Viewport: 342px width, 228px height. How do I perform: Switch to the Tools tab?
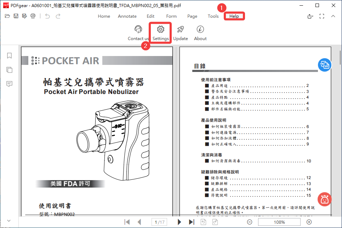coord(213,16)
